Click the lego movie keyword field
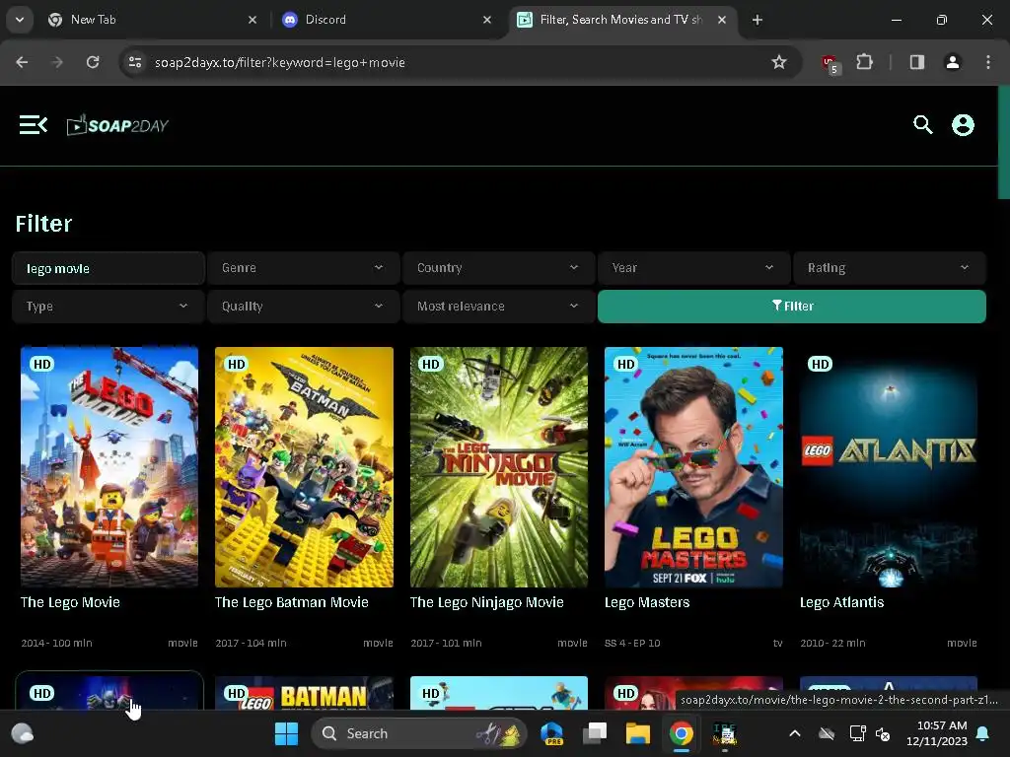Screen dimensions: 1010x757 [x=108, y=268]
